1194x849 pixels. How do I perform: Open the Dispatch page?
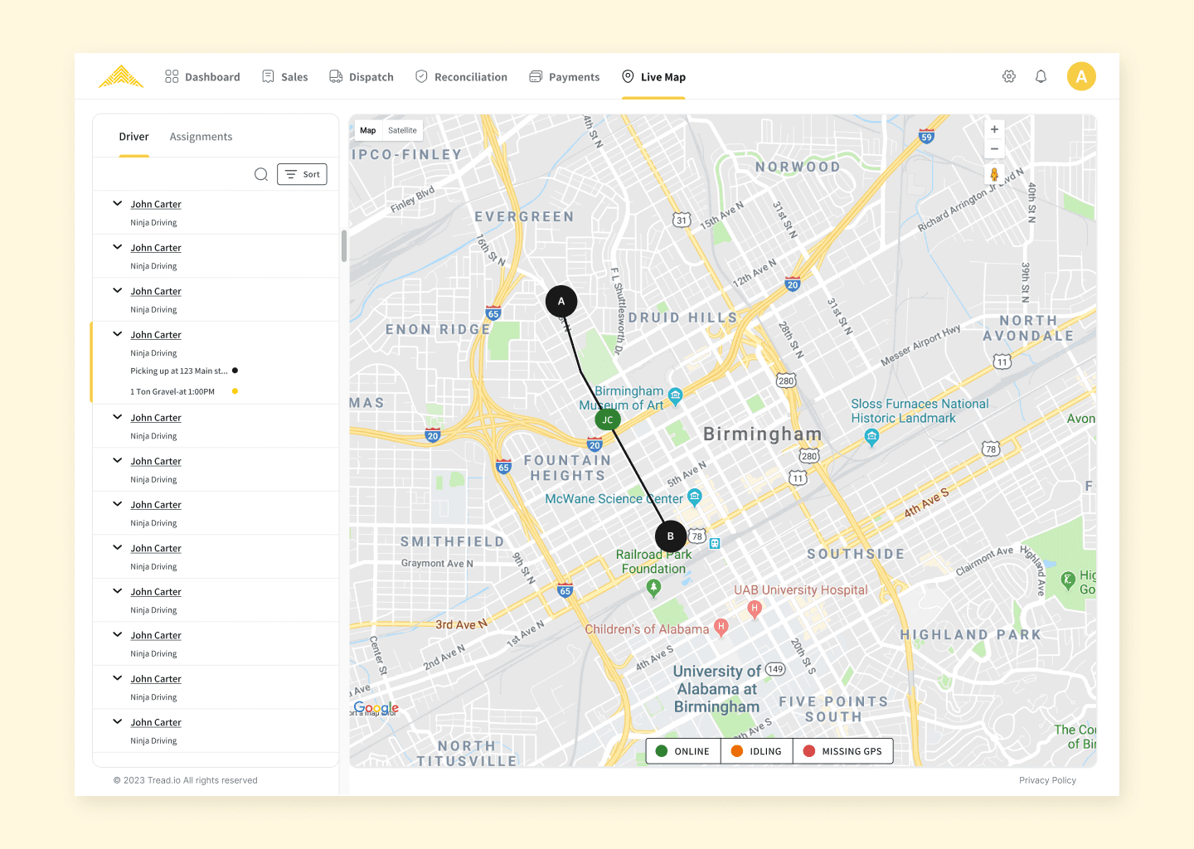click(362, 76)
